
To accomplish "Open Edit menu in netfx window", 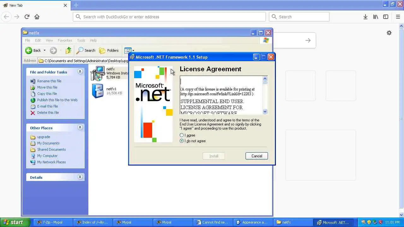I will [x=38, y=40].
